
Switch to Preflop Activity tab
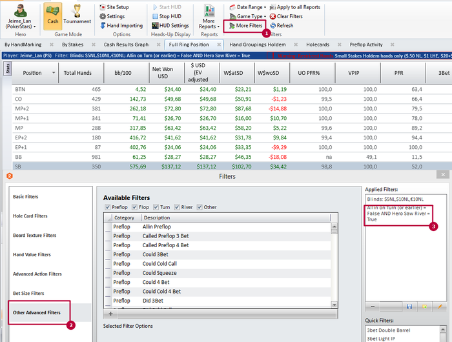click(x=366, y=45)
